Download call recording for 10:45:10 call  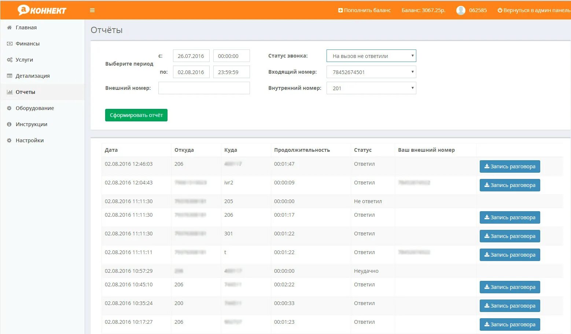[510, 287]
